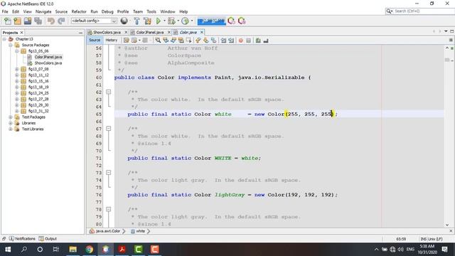This screenshot has height=256, width=455.
Task: Open the Output window button
Action: click(x=48, y=239)
